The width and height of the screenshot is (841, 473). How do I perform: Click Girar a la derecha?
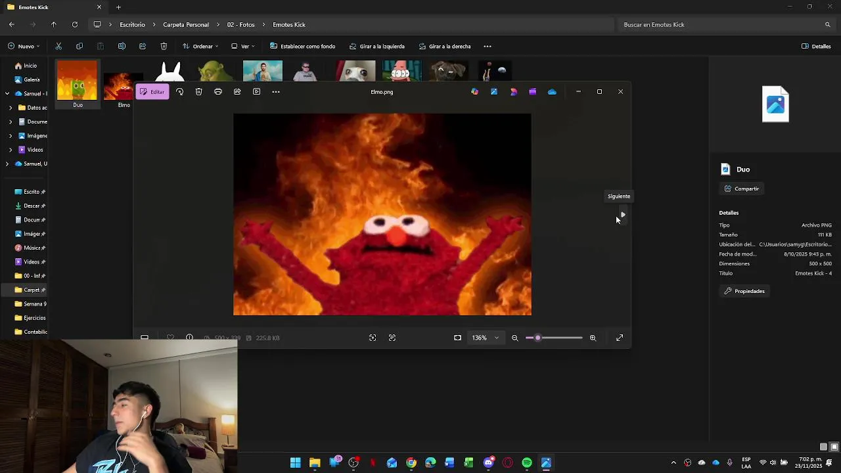[x=445, y=47]
